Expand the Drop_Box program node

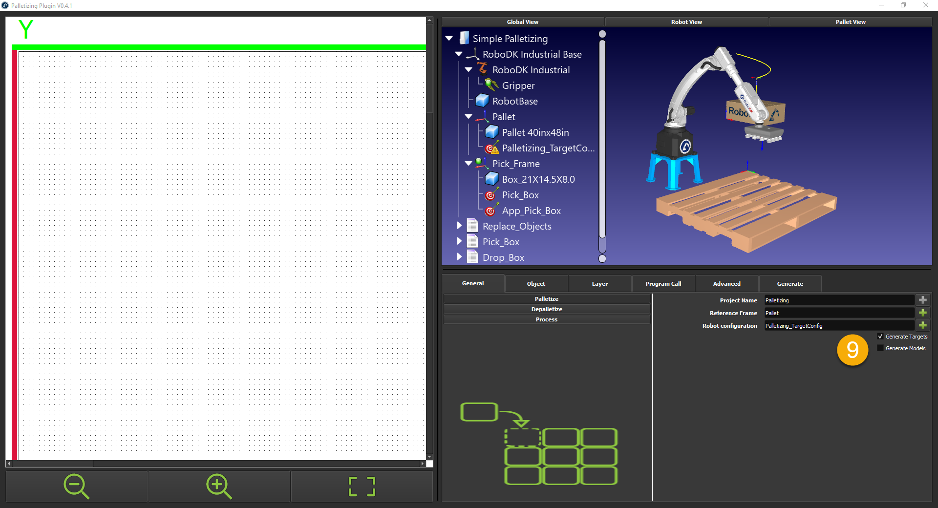tap(459, 257)
